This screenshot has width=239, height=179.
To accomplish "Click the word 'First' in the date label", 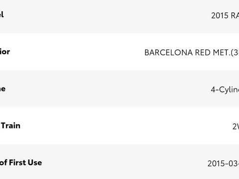I will point(17,162).
